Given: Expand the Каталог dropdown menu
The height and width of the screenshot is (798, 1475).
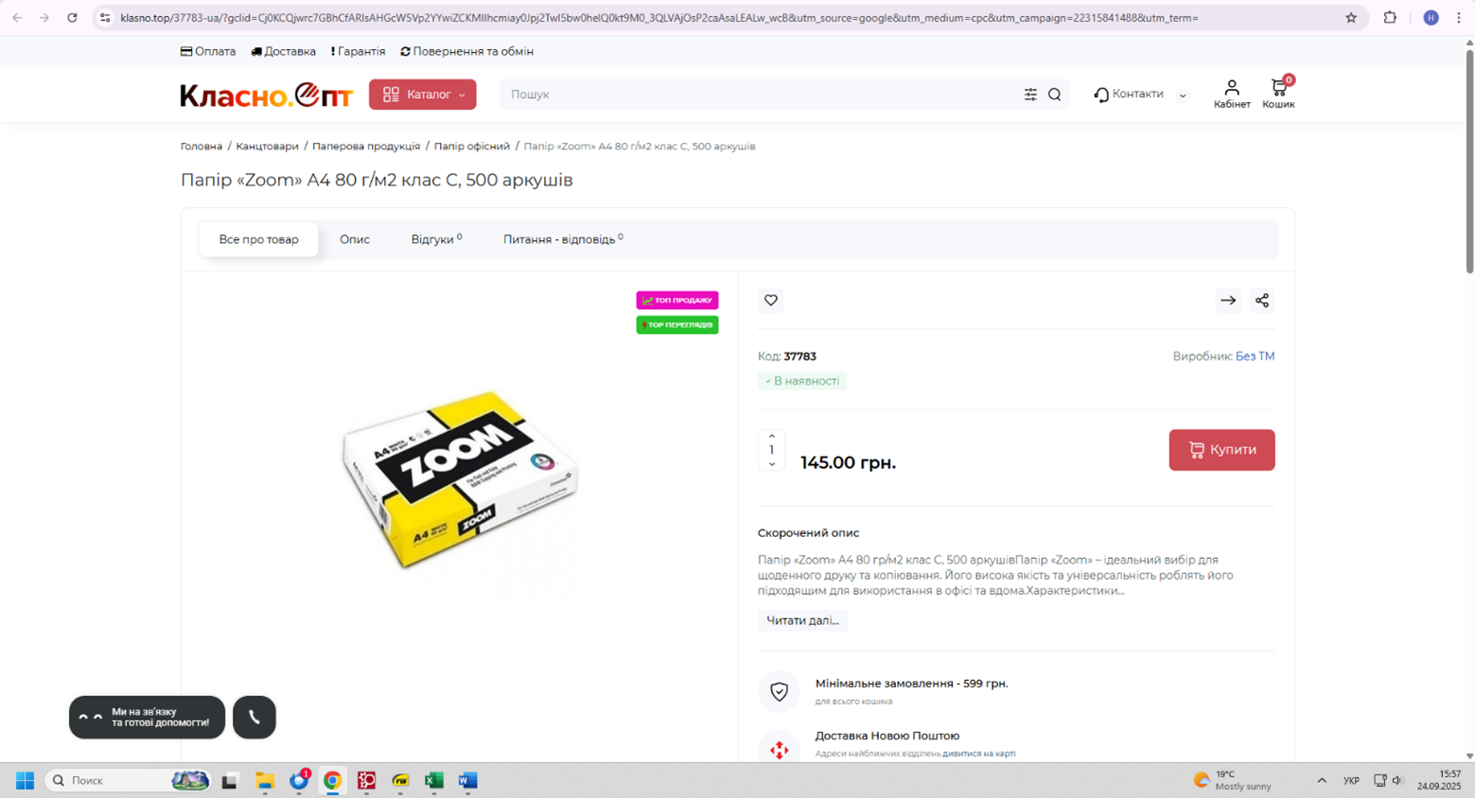Looking at the screenshot, I should pos(422,95).
